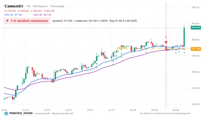The image size is (208, 117).
Task: Click the PANOVQ_TRADE channel name
Action: pyautogui.click(x=21, y=113)
